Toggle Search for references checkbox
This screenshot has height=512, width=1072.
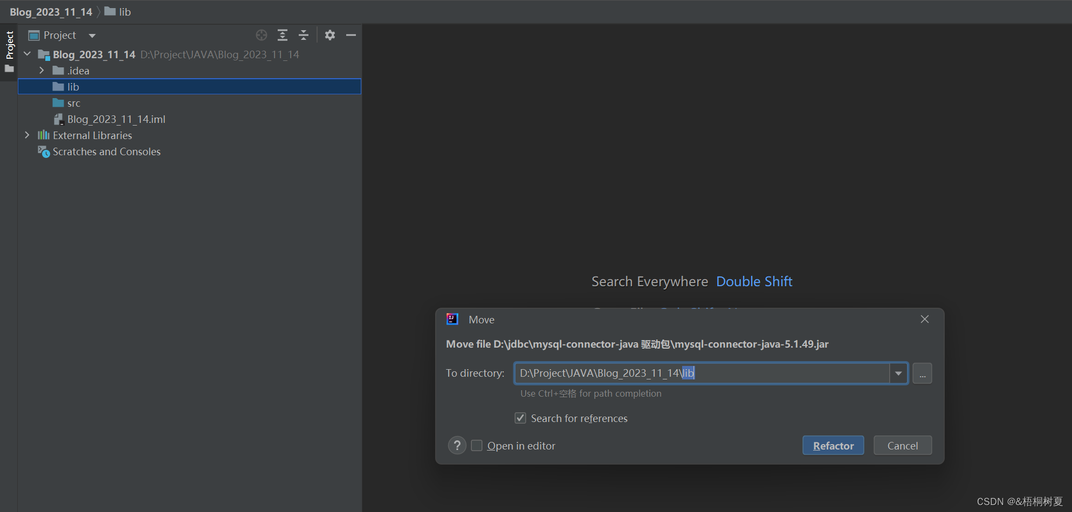click(520, 418)
